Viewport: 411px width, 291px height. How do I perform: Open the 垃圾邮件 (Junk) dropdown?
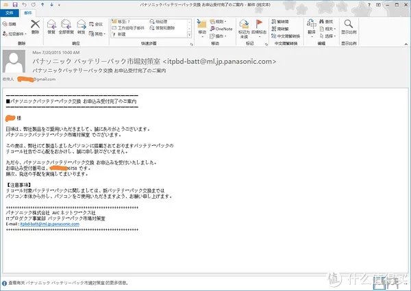click(x=14, y=34)
